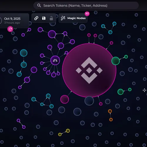Open the Magic Nodes panel
This screenshot has width=147, height=147.
tap(73, 18)
